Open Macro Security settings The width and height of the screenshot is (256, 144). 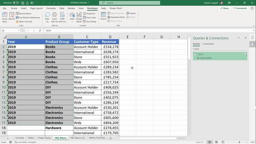point(24,22)
